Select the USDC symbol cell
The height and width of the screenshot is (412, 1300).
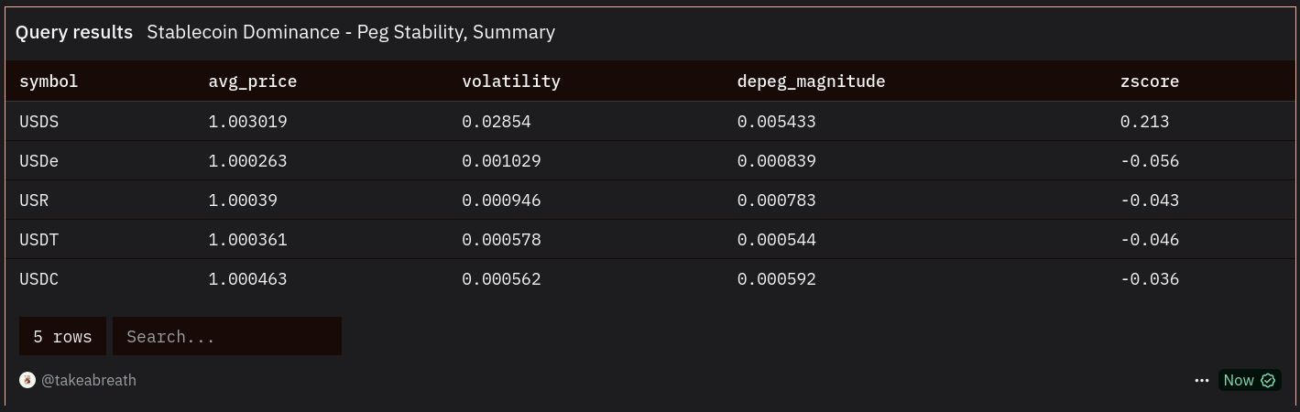point(39,279)
